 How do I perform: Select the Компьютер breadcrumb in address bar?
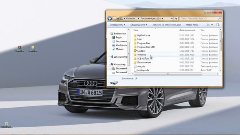click(x=131, y=18)
